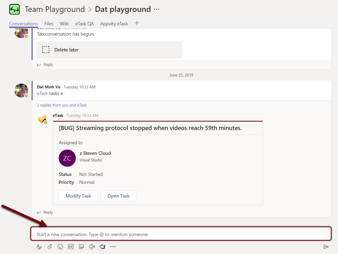
Task: Click in the new conversation input box
Action: point(181,234)
